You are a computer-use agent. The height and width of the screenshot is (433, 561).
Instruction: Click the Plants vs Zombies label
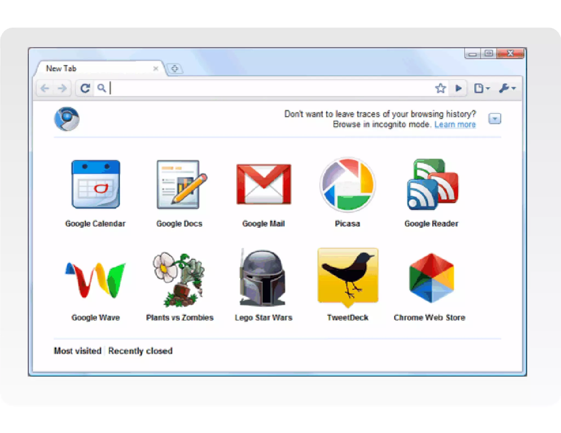180,318
